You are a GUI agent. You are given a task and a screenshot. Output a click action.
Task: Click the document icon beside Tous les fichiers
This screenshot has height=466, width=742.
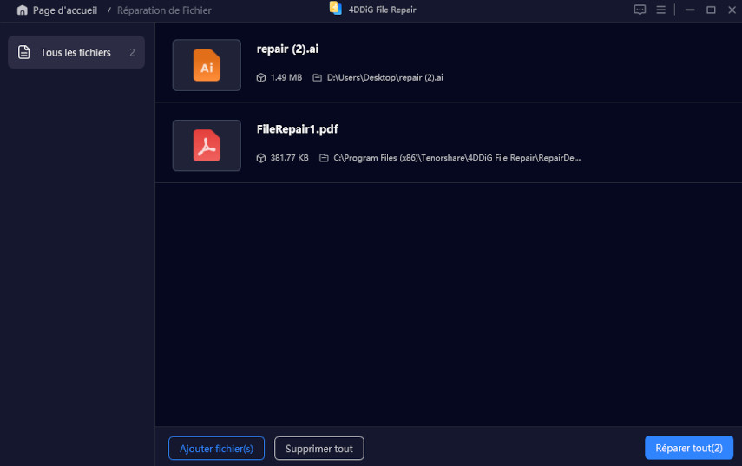(x=23, y=52)
